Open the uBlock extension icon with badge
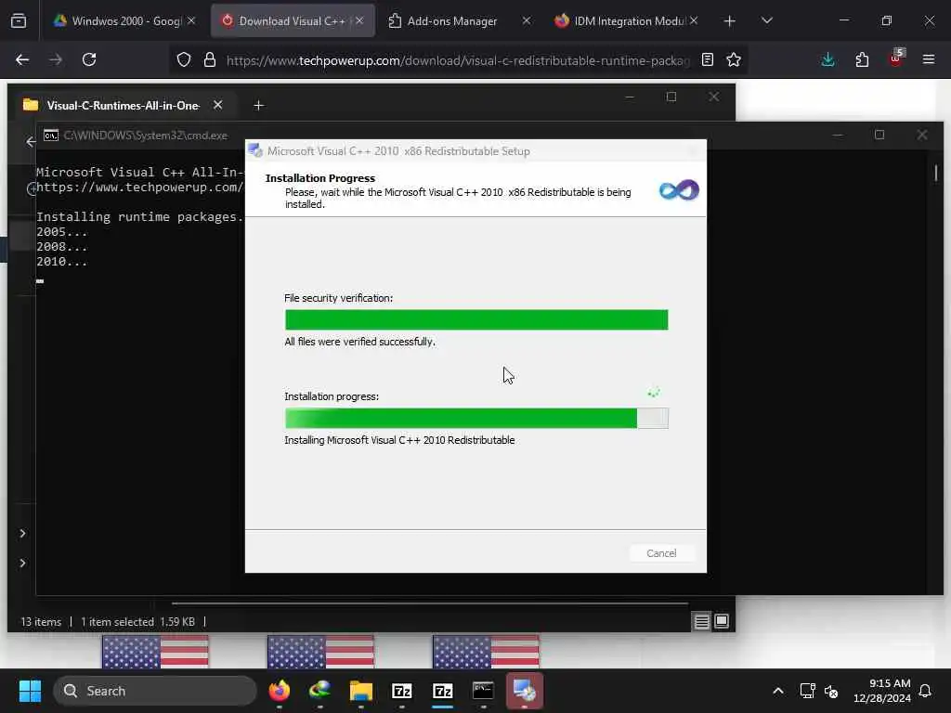Viewport: 951px width, 713px height. (896, 58)
